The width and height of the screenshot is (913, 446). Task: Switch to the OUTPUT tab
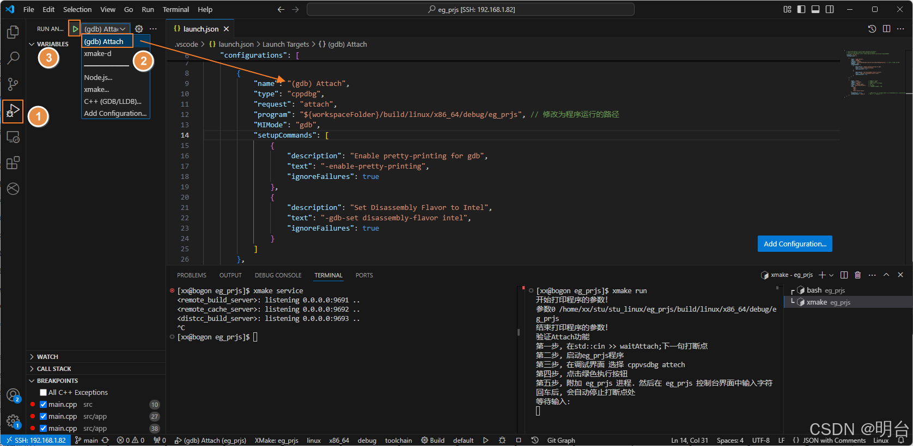pos(230,275)
